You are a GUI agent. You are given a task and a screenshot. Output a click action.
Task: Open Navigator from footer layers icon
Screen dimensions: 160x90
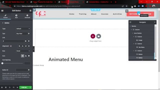(x=6, y=87)
